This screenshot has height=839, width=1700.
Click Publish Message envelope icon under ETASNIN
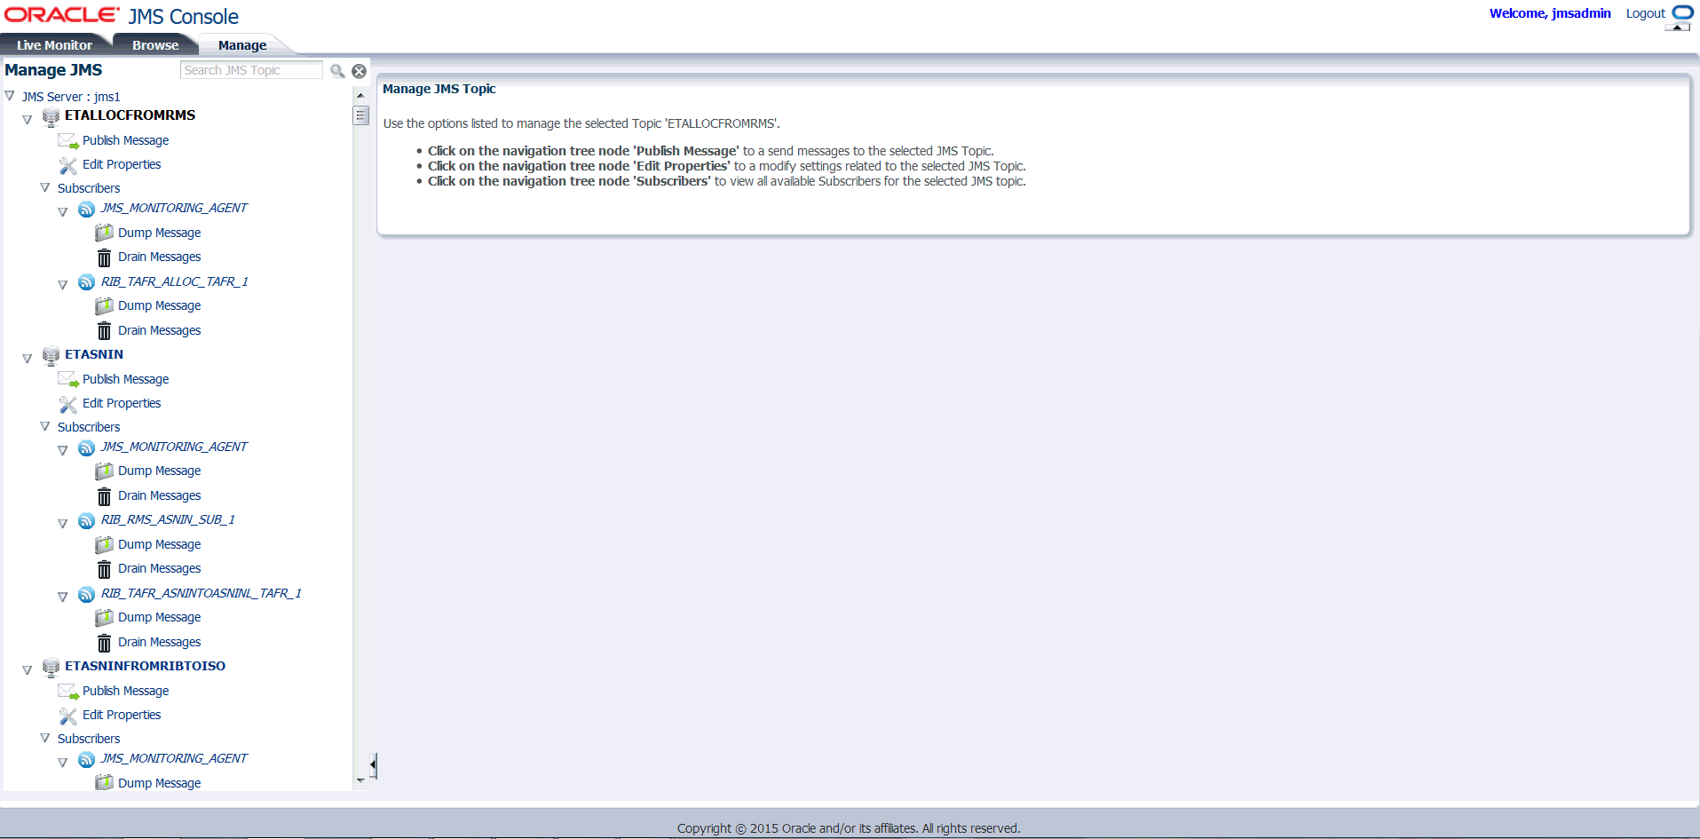pos(68,380)
